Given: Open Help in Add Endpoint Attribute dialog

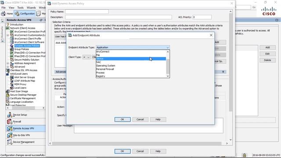Looking at the screenshot, I should (x=158, y=119).
